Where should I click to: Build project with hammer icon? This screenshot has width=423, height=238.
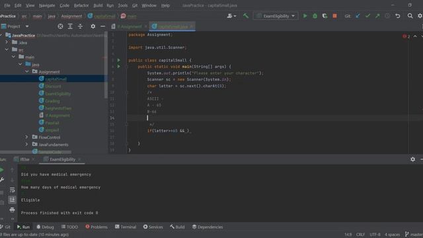click(245, 16)
